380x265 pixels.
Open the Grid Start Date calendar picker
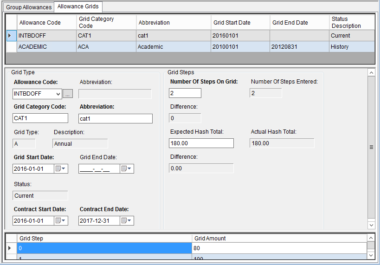coord(61,168)
